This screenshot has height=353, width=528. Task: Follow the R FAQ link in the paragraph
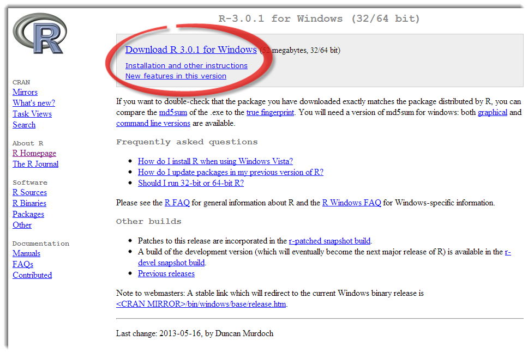tap(177, 203)
